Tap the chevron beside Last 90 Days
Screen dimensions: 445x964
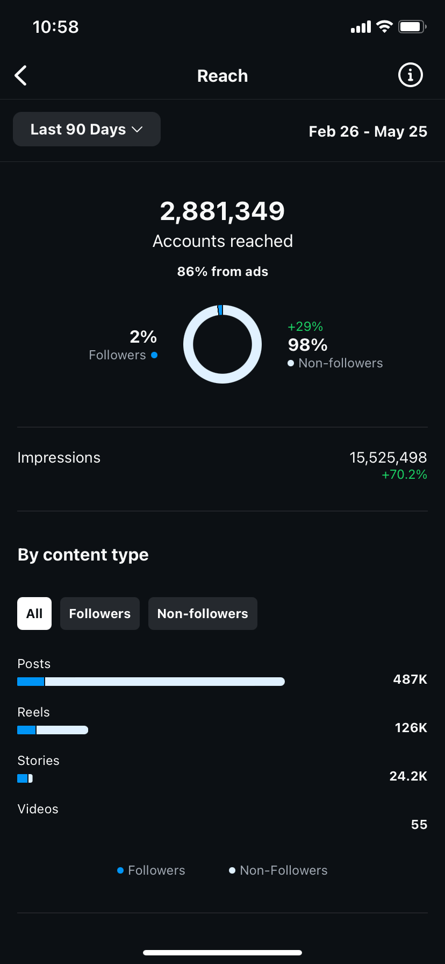(x=138, y=130)
